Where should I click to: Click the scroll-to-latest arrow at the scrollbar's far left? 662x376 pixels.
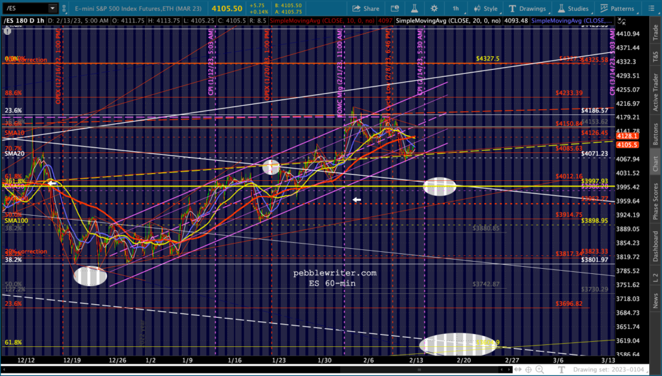(x=4, y=370)
